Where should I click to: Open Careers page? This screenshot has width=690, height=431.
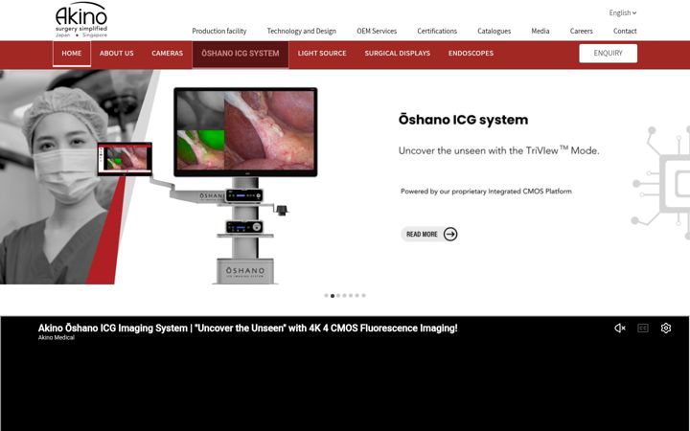(x=582, y=31)
